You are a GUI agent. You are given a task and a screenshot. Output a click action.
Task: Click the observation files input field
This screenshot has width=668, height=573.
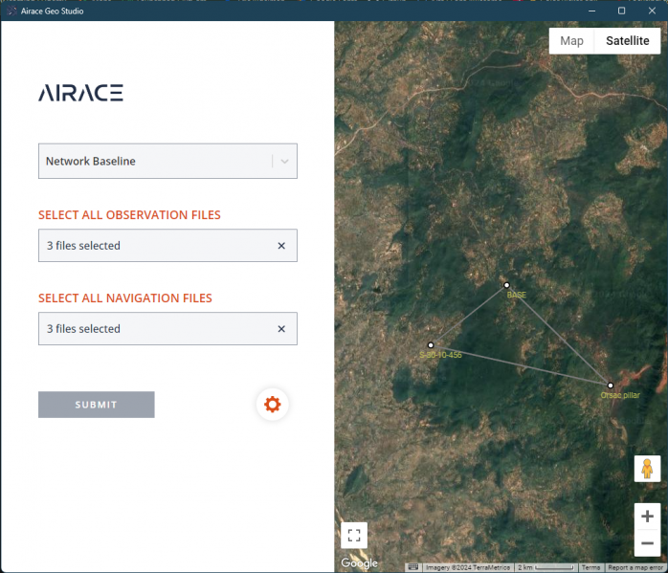pos(153,246)
